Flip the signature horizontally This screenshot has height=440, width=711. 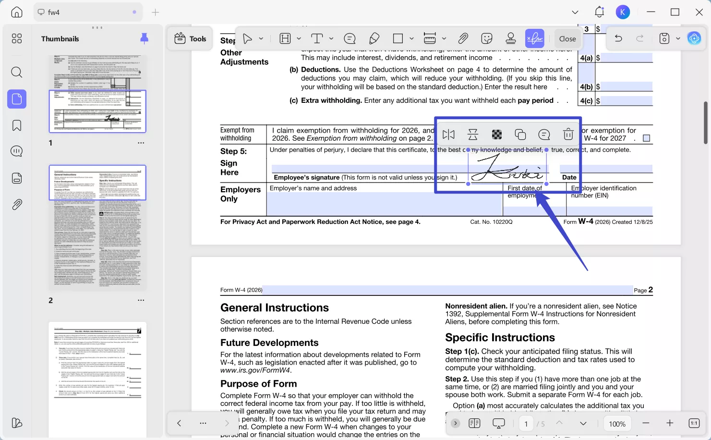point(448,134)
